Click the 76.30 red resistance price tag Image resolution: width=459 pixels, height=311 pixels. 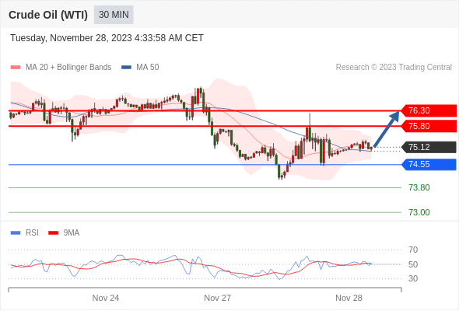(429, 111)
